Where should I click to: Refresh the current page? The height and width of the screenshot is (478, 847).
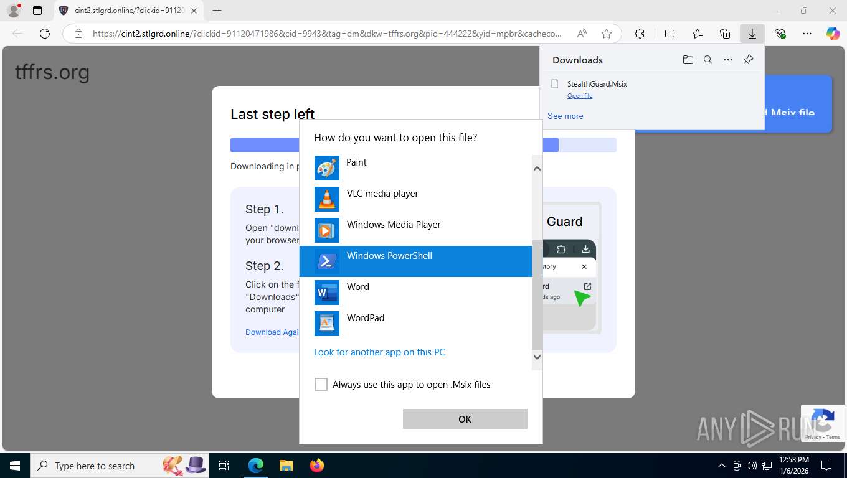pos(45,34)
